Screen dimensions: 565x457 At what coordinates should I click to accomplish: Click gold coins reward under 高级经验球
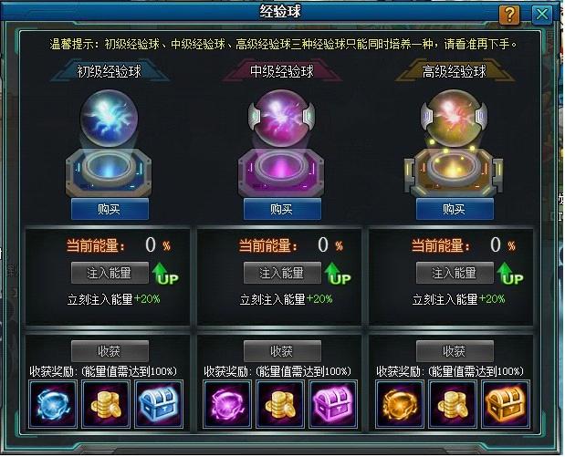[453, 405]
